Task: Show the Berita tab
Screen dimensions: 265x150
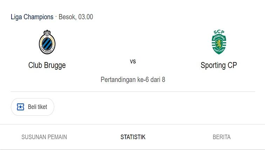Action: click(x=222, y=137)
